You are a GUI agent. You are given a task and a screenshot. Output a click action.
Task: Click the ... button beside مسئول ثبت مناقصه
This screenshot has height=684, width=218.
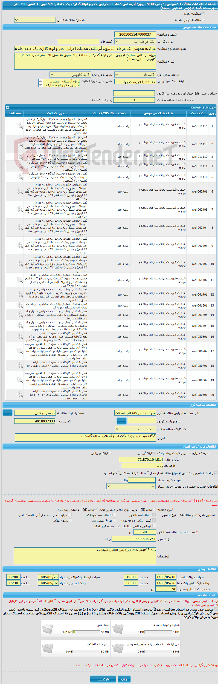(x=7, y=413)
